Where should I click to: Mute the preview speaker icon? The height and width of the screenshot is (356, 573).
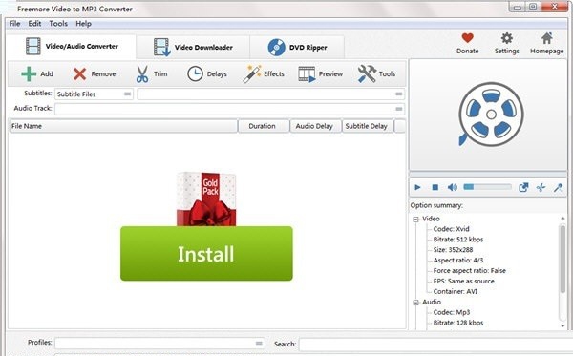(x=453, y=187)
